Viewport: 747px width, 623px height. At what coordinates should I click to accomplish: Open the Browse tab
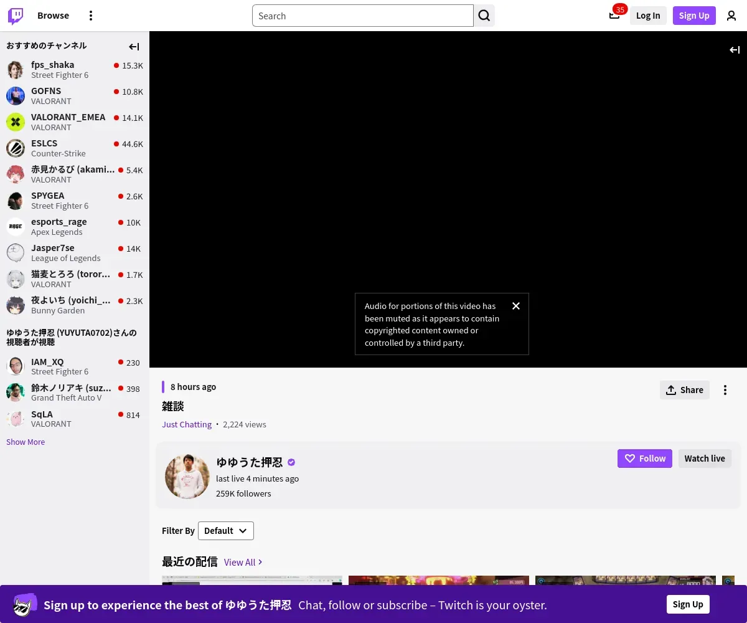(x=53, y=16)
